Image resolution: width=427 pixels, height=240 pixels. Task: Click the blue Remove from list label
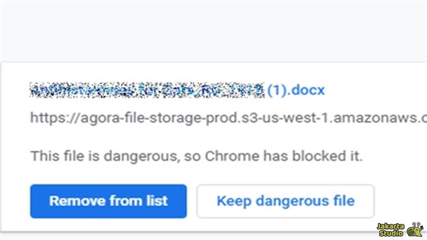[108, 201]
